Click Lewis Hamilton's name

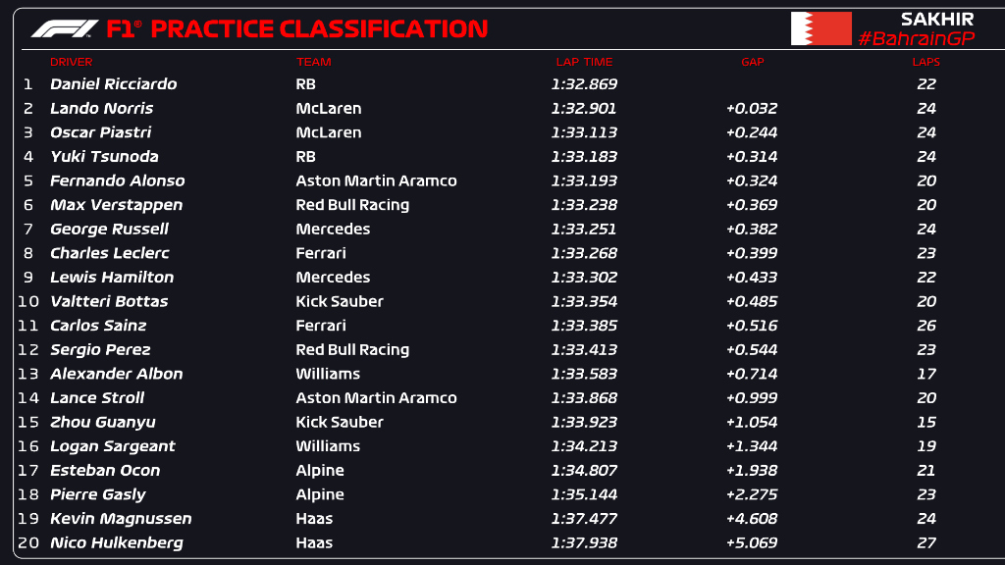pos(112,278)
